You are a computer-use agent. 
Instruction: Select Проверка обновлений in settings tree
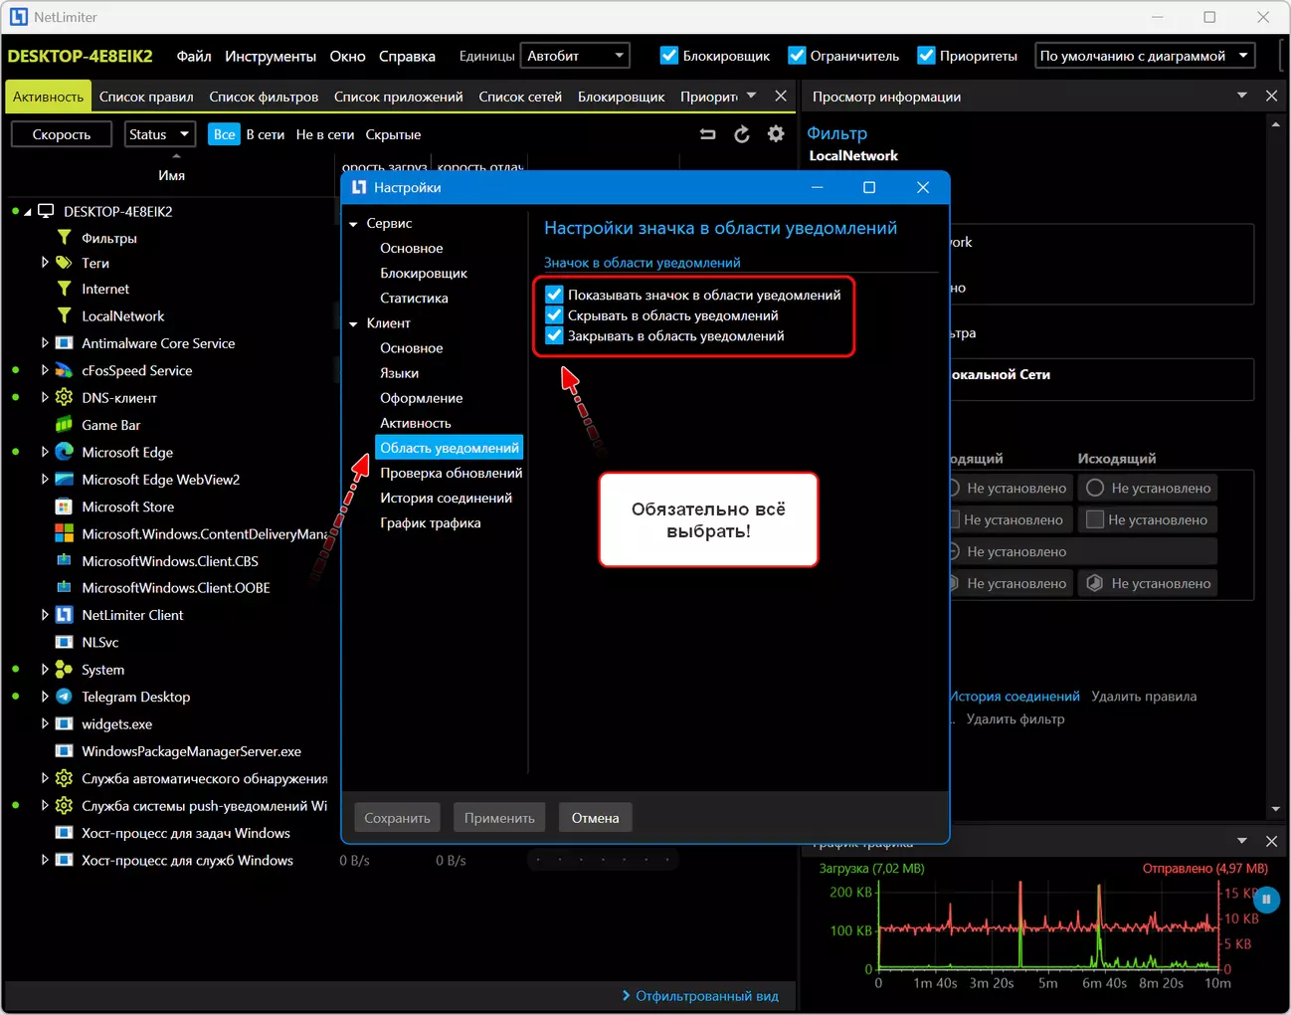(x=451, y=473)
